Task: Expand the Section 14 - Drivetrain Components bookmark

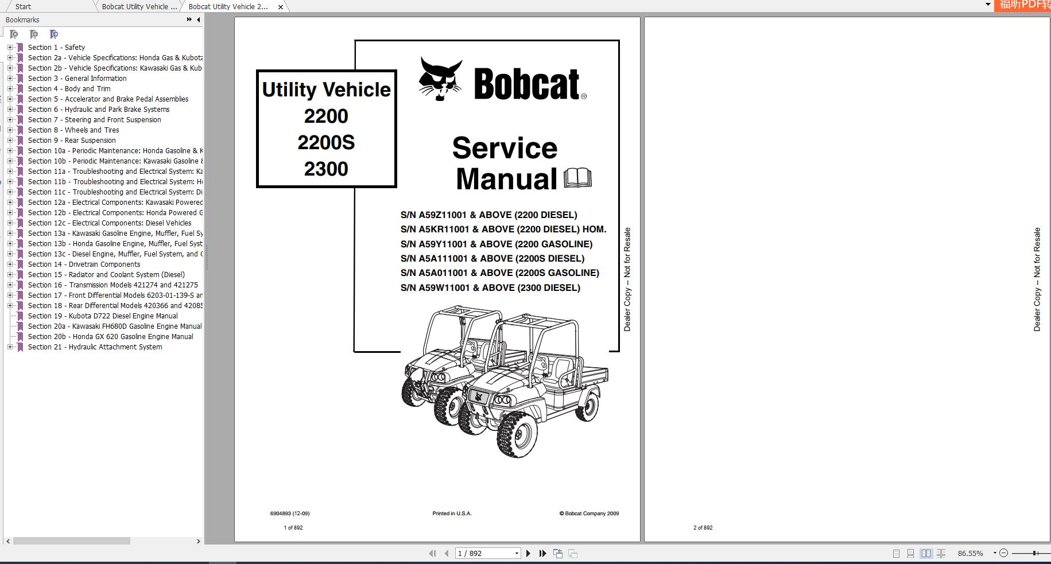Action: pyautogui.click(x=10, y=264)
